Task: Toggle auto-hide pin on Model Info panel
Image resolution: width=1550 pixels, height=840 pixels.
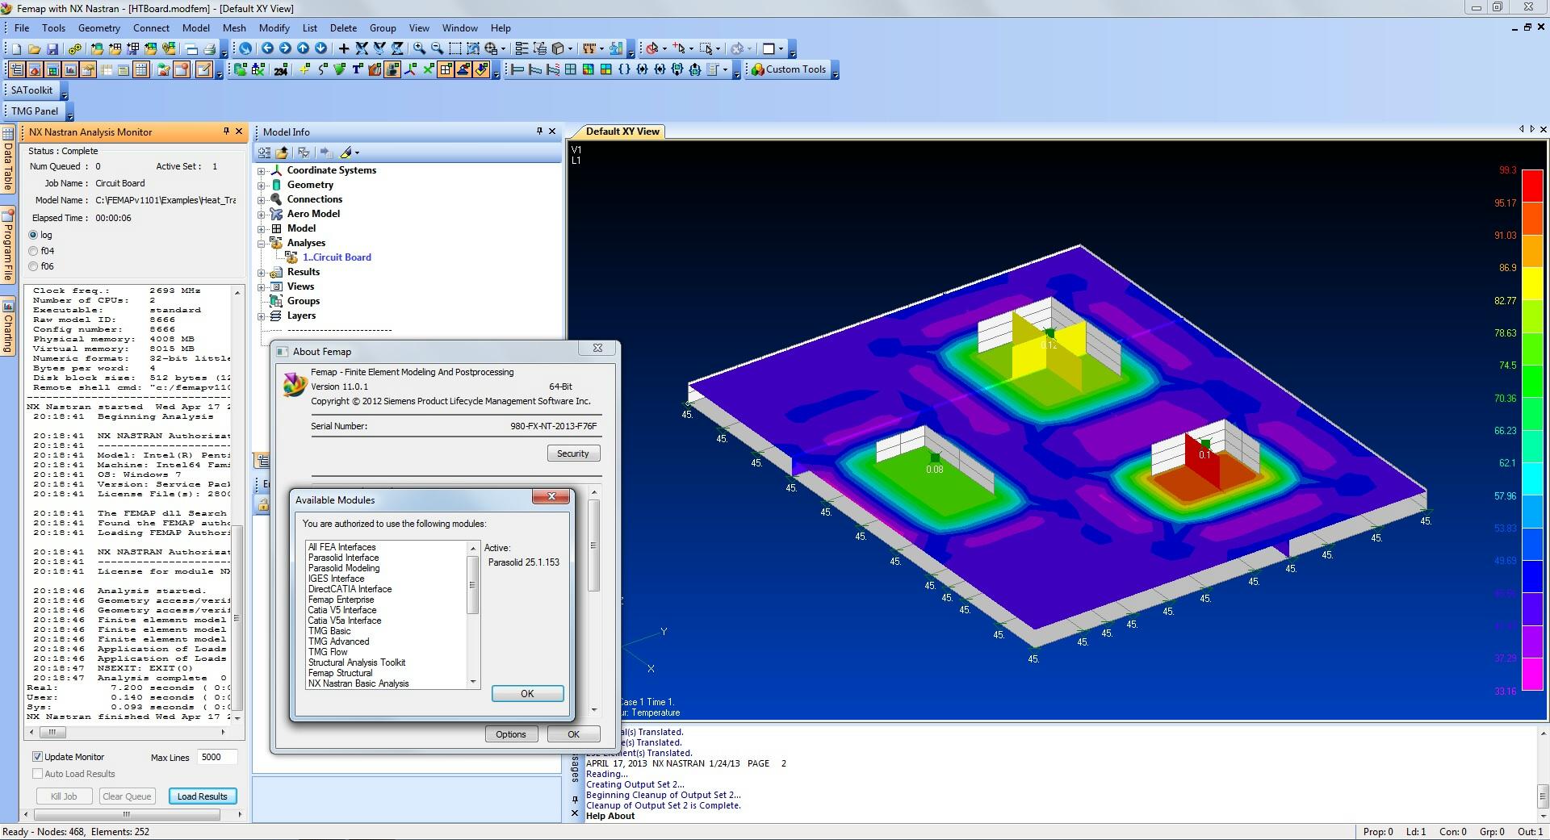Action: point(538,131)
